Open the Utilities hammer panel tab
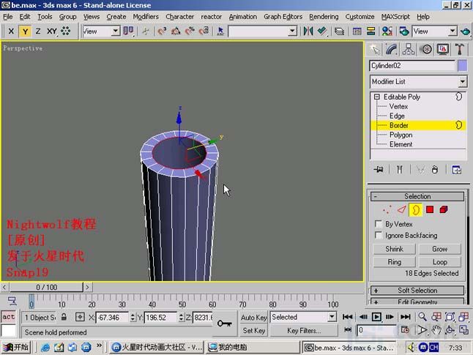 click(x=459, y=49)
